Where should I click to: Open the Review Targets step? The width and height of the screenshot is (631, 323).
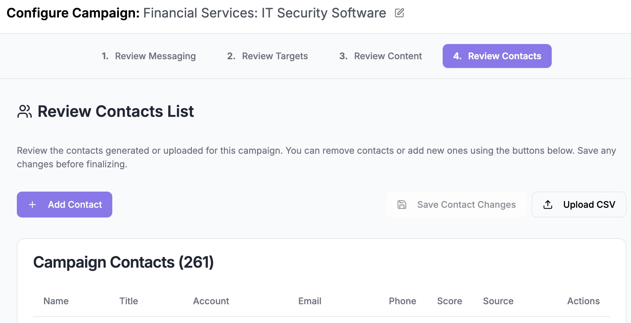[x=267, y=56]
